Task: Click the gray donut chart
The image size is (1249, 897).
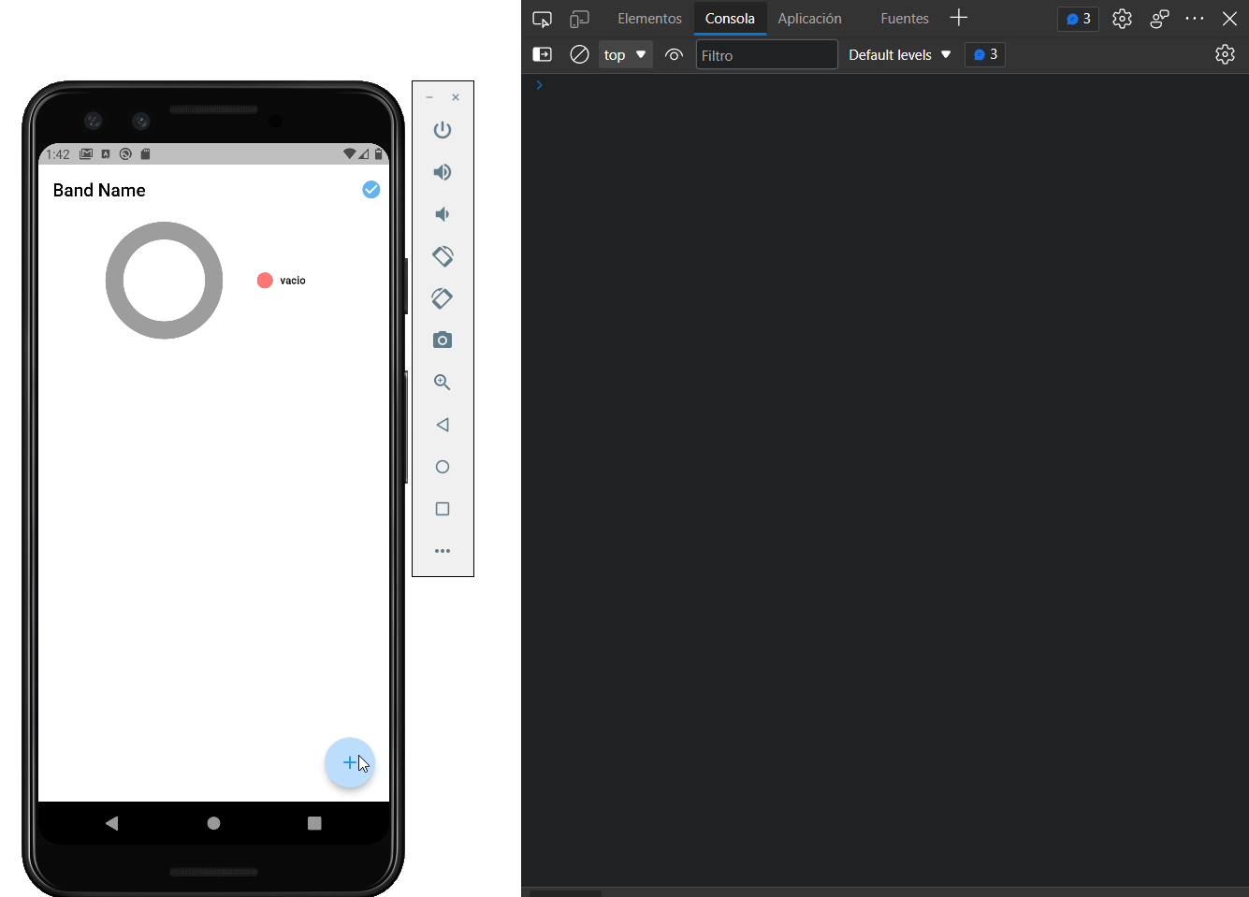Action: coord(164,281)
